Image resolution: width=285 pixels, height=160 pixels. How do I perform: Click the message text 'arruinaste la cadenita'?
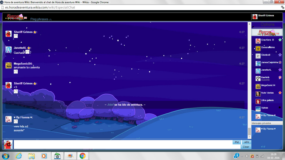coord(27,67)
